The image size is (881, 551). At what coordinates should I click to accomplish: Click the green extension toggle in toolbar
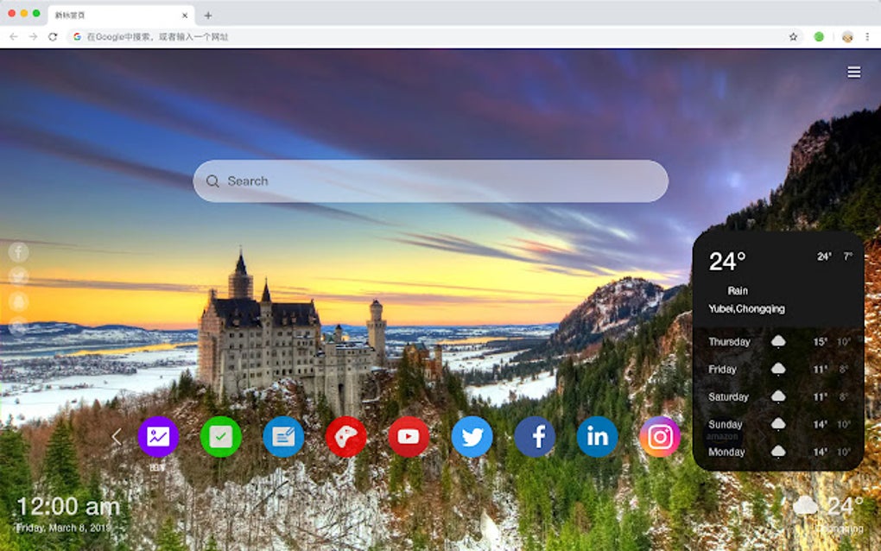[x=819, y=36]
